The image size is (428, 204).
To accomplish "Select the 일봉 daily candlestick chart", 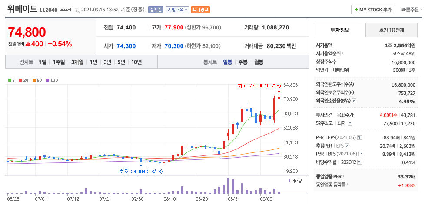I will point(227,62).
